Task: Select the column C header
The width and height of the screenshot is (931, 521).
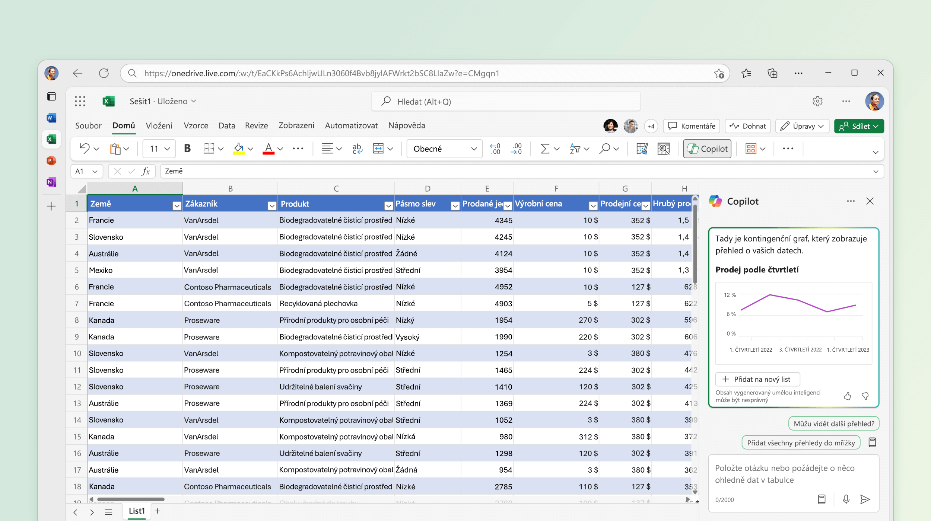Action: (x=336, y=189)
